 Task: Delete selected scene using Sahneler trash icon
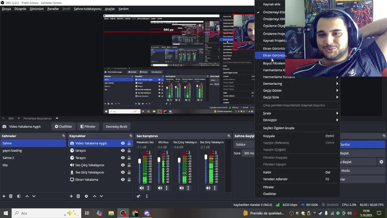pos(11,196)
